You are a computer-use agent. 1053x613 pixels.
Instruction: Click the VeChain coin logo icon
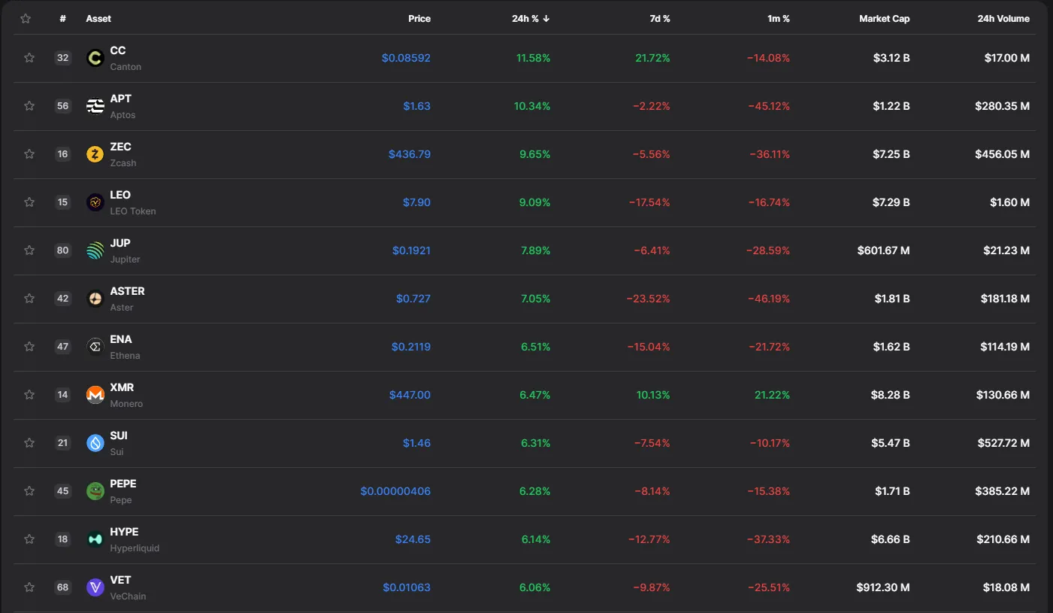(x=95, y=587)
